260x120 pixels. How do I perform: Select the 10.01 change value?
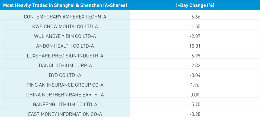tap(195, 46)
